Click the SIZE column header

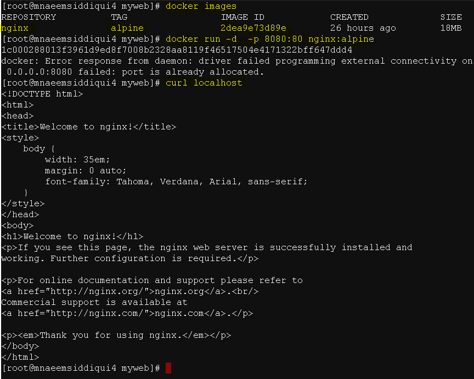click(x=451, y=17)
